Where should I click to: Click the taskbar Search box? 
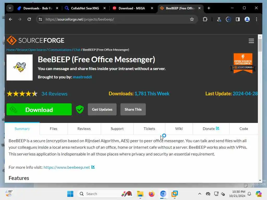(x=105, y=194)
